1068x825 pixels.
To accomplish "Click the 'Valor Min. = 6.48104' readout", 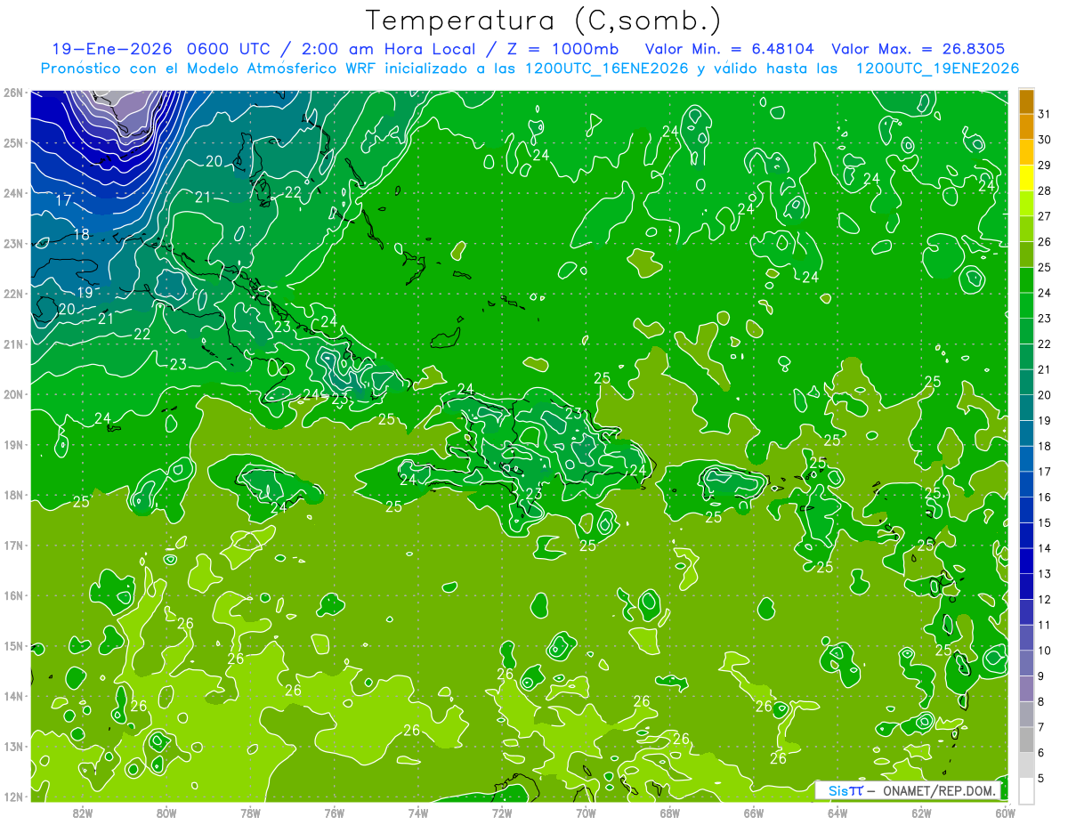I will pos(731,49).
